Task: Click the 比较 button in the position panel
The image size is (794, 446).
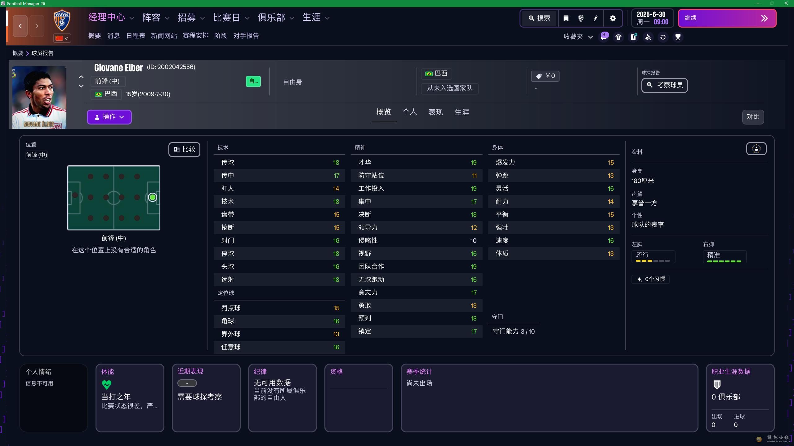Action: click(184, 149)
